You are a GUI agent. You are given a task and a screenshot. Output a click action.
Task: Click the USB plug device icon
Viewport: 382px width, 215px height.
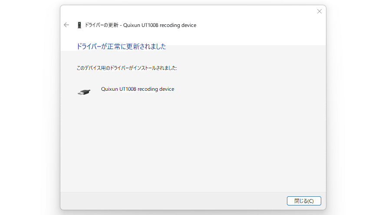coord(84,92)
